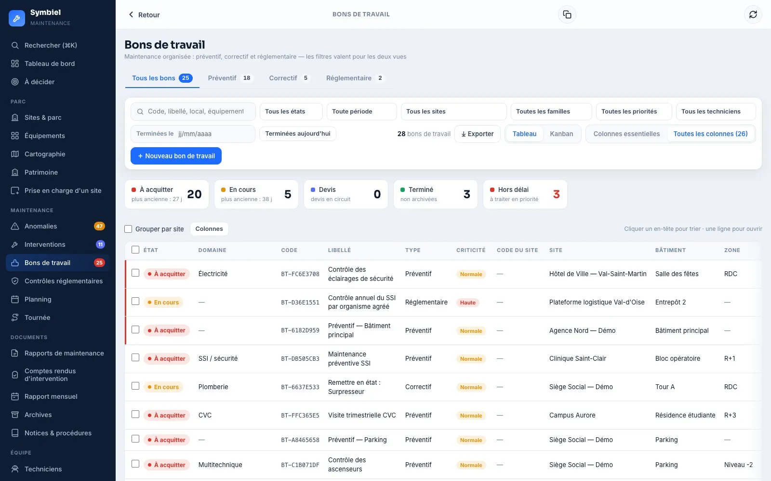Open the Toutes les priorités dropdown
Screen dimensions: 771x481
tap(634, 112)
